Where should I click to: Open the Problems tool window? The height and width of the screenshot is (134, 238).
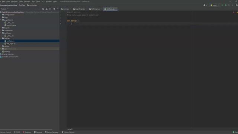click(x=27, y=132)
